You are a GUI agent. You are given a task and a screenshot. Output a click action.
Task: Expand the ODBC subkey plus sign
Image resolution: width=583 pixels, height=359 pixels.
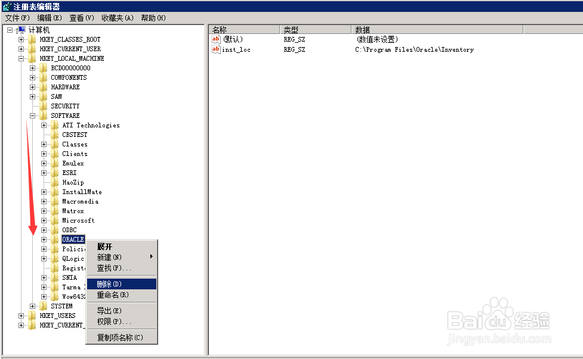pyautogui.click(x=44, y=230)
